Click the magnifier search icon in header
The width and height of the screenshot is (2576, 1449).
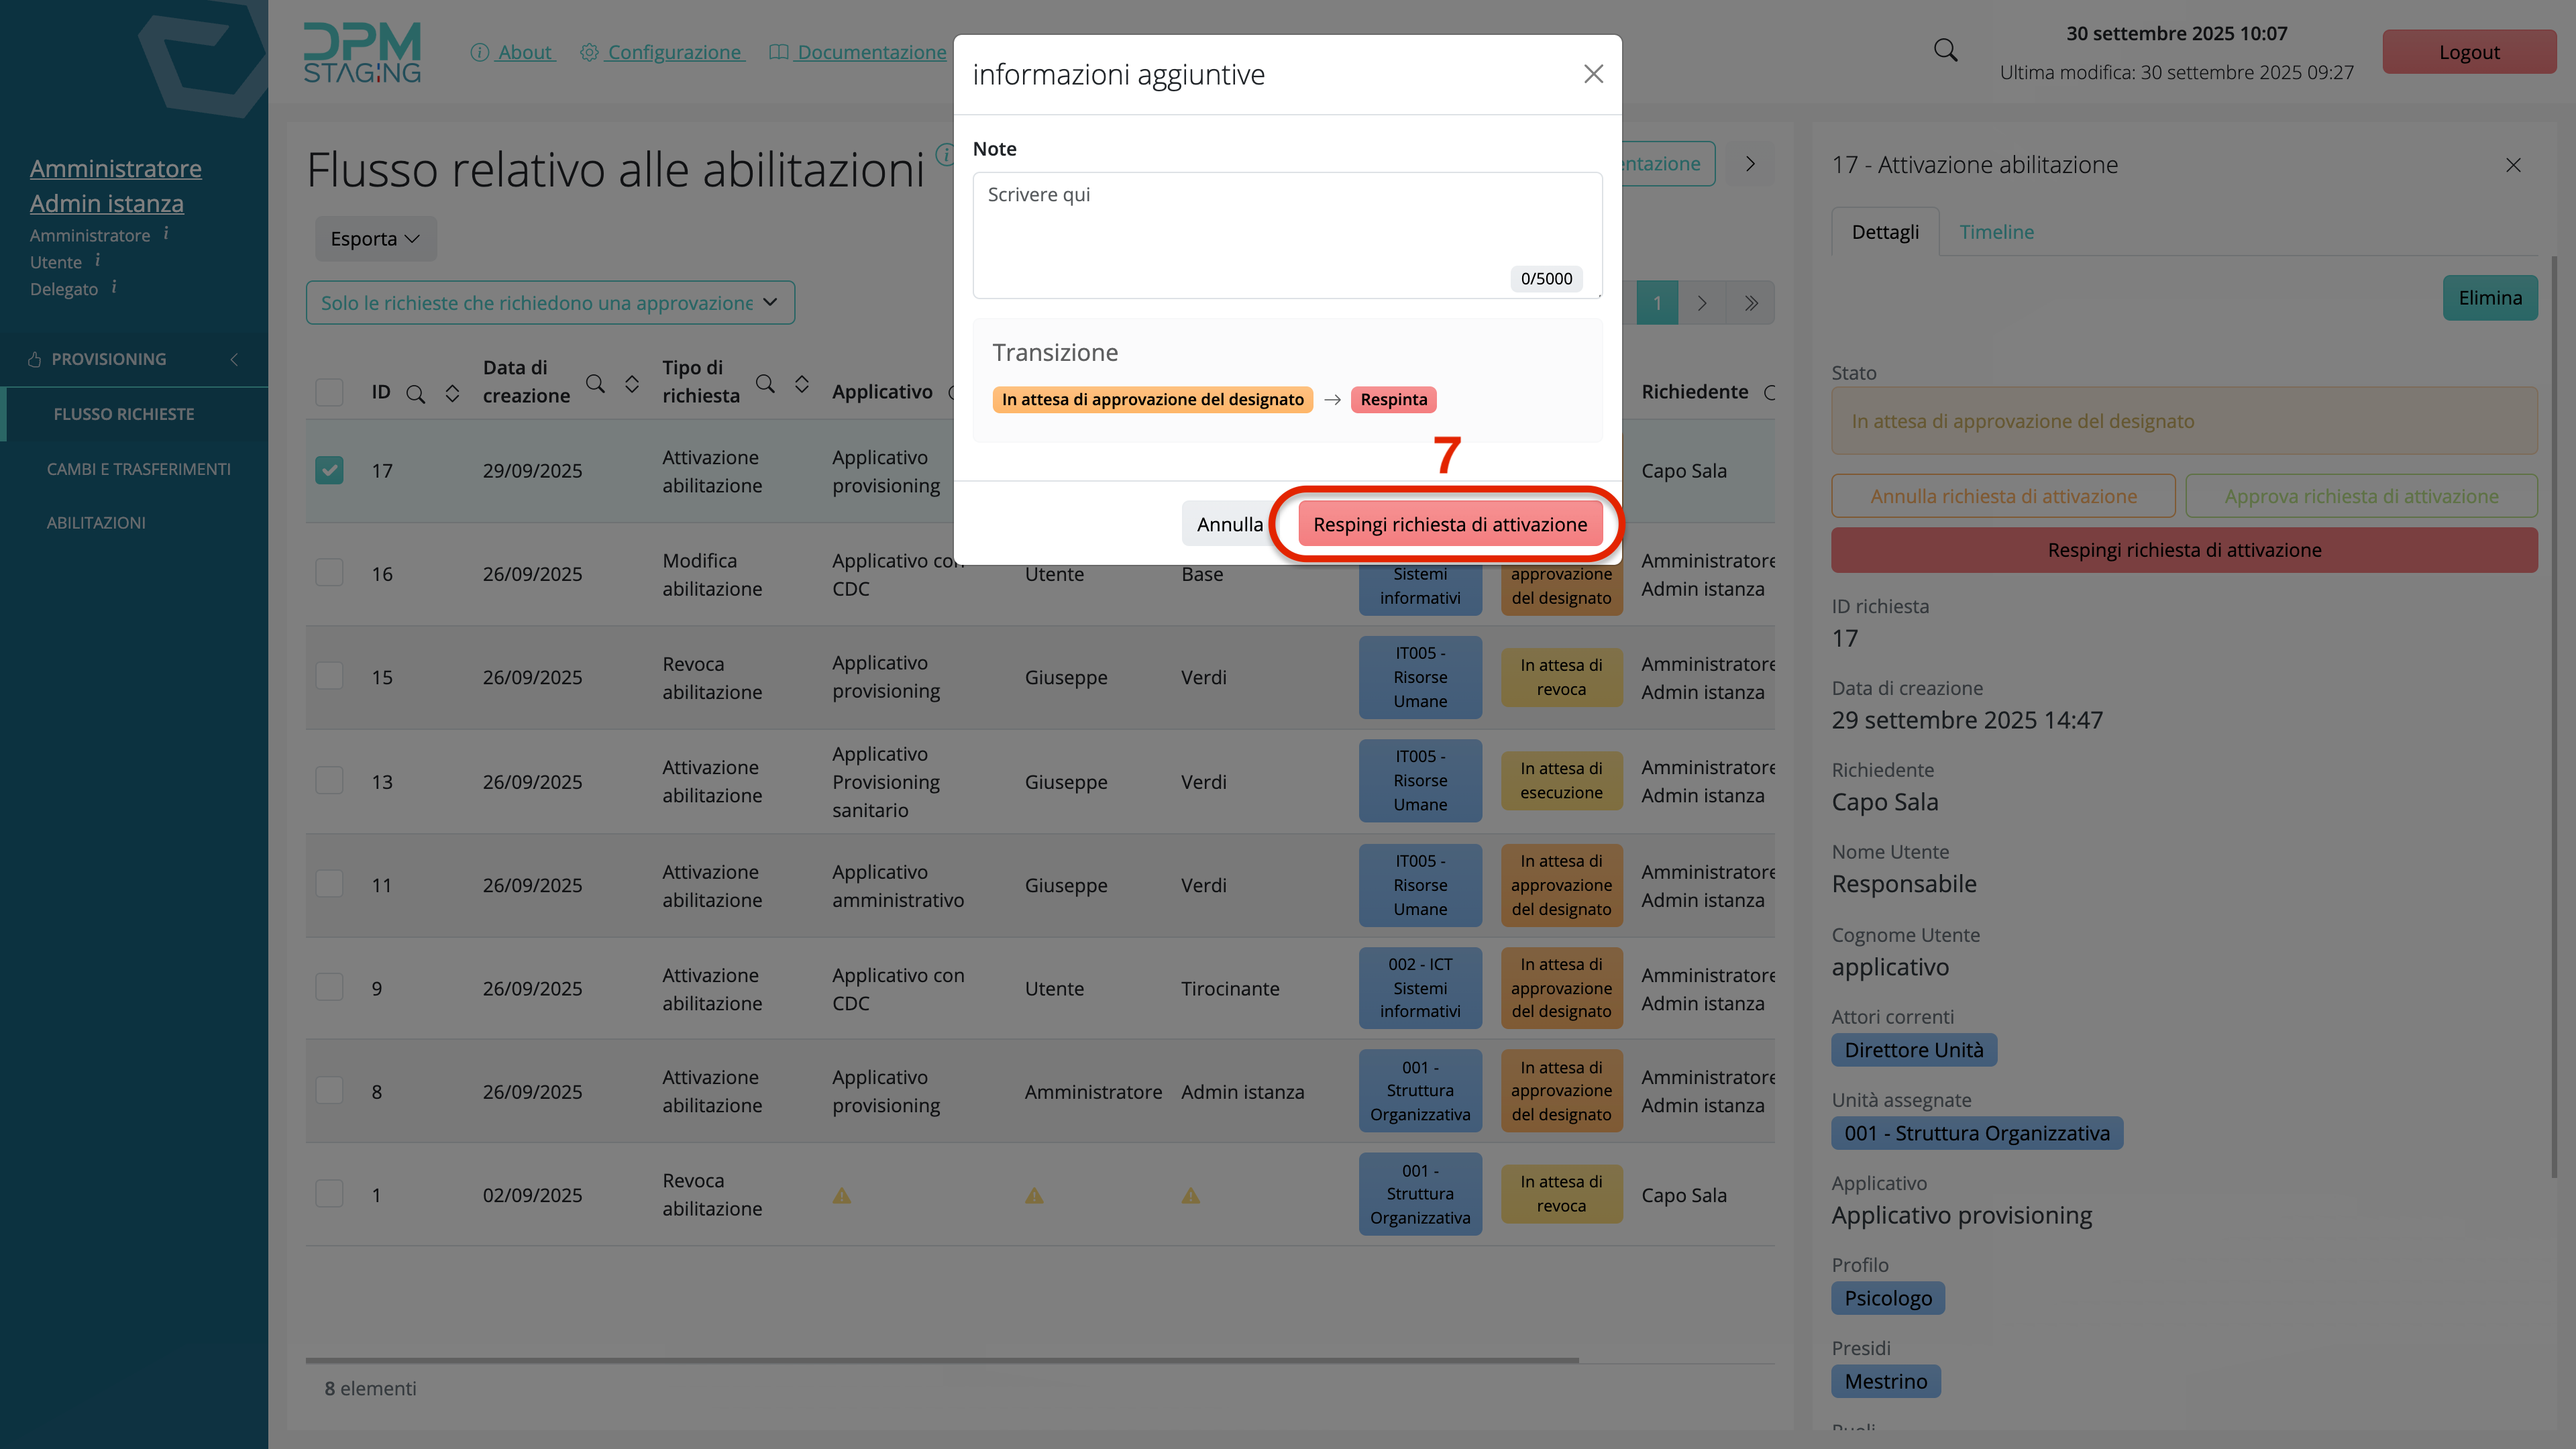(1945, 51)
